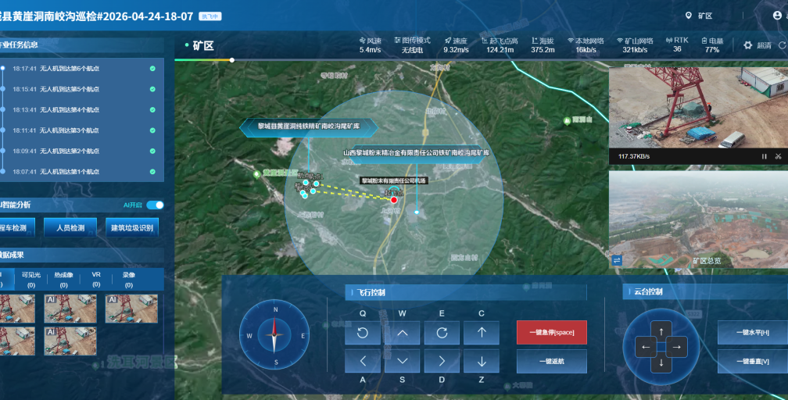Screen dimensions: 788x400
Task: Click the 执飞中 status badge
Action: [210, 16]
